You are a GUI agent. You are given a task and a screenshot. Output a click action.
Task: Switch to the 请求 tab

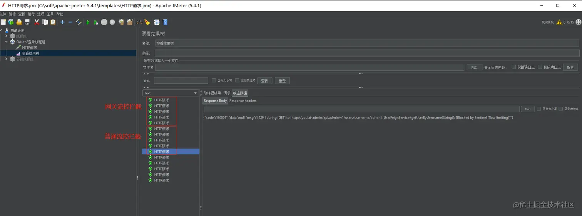227,93
